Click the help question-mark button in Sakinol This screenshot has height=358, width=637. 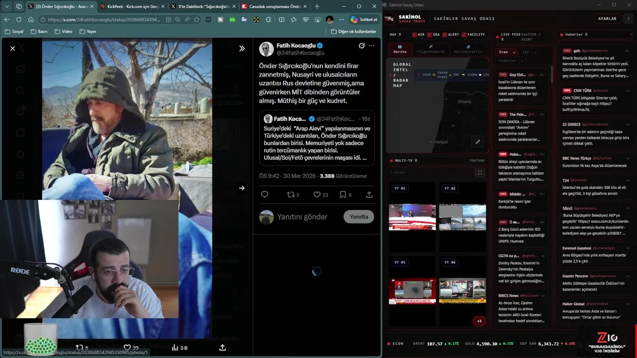pos(628,18)
